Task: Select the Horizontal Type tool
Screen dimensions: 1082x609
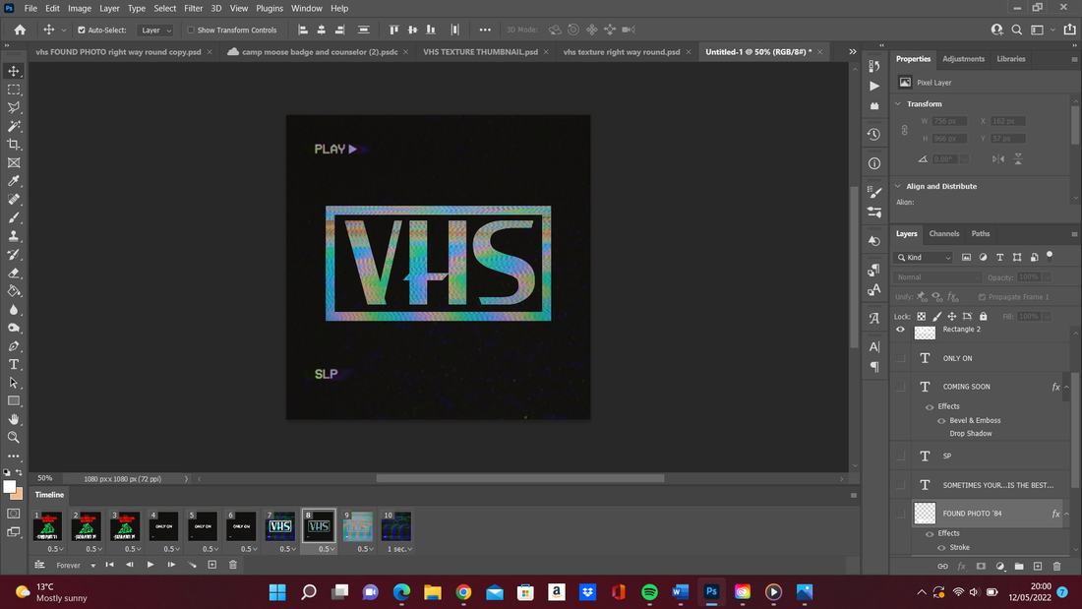Action: click(x=14, y=365)
